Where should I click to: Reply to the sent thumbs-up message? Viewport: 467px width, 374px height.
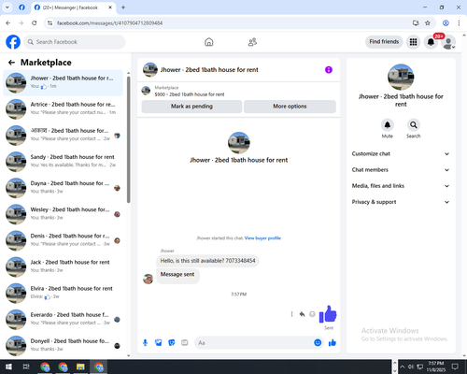click(302, 314)
